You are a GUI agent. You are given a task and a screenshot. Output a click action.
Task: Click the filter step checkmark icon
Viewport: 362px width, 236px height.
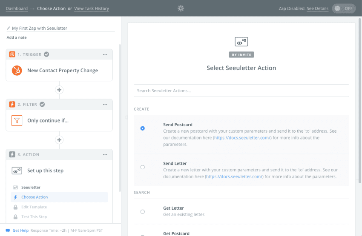coord(42,105)
